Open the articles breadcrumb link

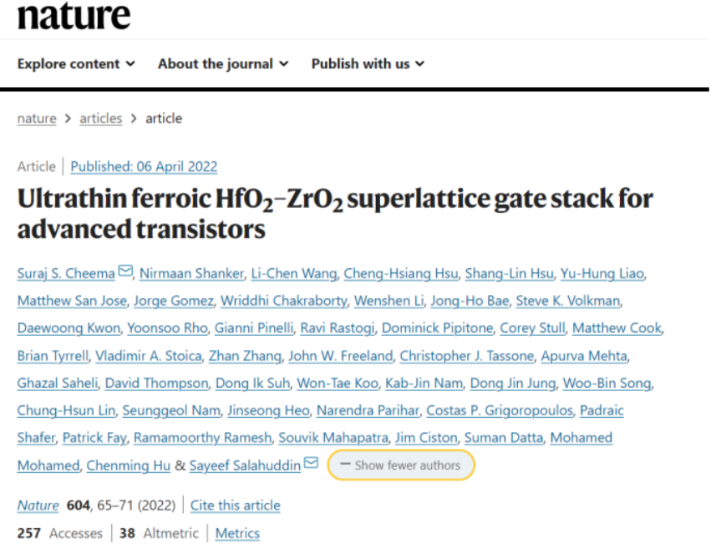point(100,119)
